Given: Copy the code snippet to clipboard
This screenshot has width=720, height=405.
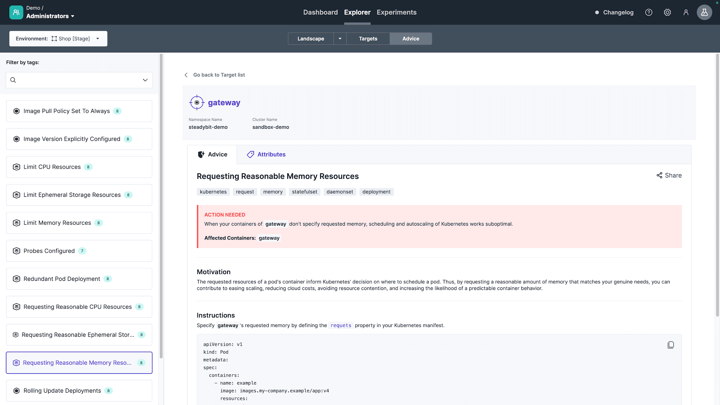Looking at the screenshot, I should click(x=670, y=345).
